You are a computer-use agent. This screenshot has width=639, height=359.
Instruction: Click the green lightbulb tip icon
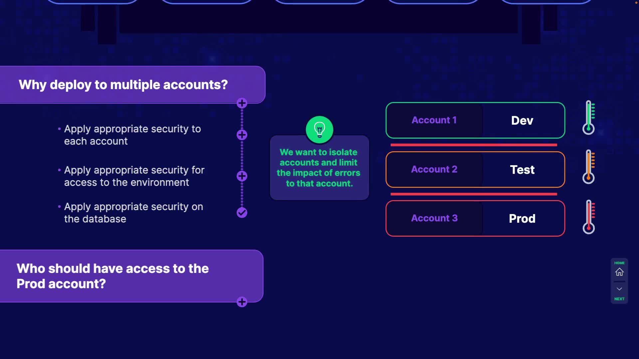319,130
